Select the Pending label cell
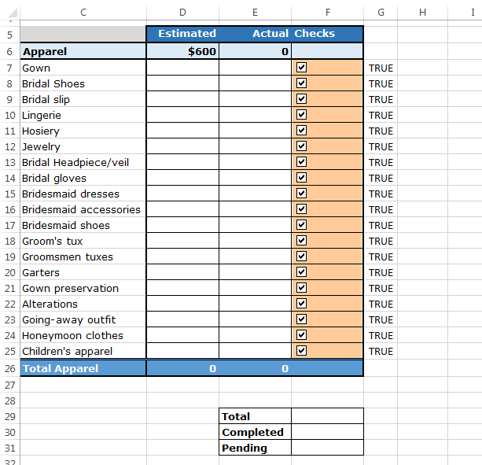The width and height of the screenshot is (482, 465). tap(255, 448)
